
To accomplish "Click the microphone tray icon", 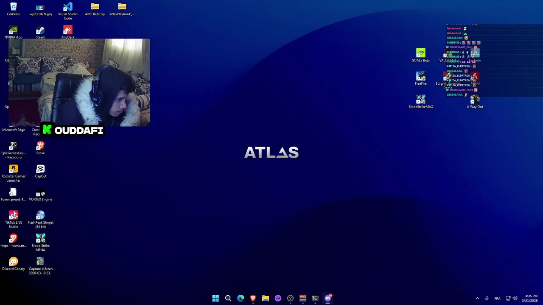I will [487, 298].
